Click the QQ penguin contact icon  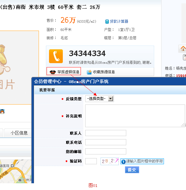(x=2, y=112)
